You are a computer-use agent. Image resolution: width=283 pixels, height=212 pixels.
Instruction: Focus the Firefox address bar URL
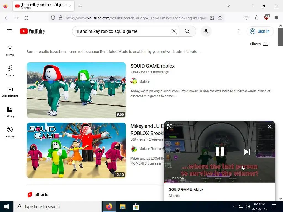[x=136, y=18]
